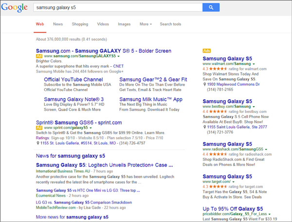Open Samsung Galaxy Note 3 sitelink
This screenshot has width=292, height=222.
[74, 99]
